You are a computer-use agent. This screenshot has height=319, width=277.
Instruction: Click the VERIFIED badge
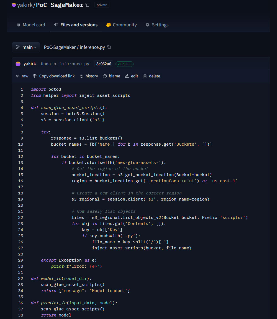coord(124,64)
